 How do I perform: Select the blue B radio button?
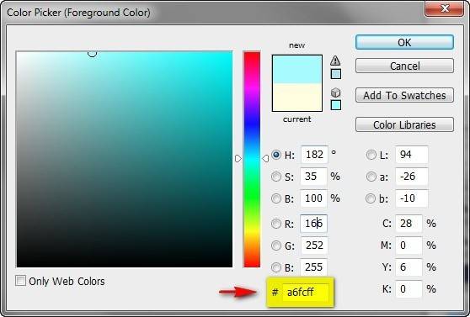(275, 267)
